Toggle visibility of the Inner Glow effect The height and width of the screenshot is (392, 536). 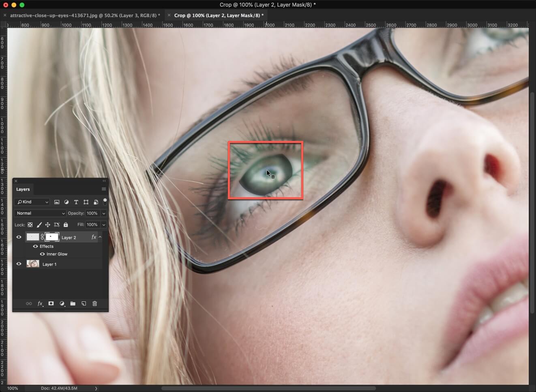coord(42,254)
